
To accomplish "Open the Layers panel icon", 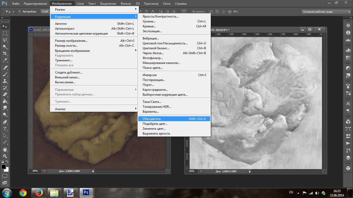I will click(348, 158).
